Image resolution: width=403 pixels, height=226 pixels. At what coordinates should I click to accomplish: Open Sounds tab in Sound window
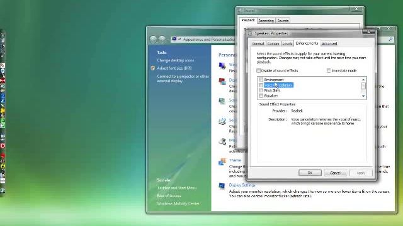[283, 21]
